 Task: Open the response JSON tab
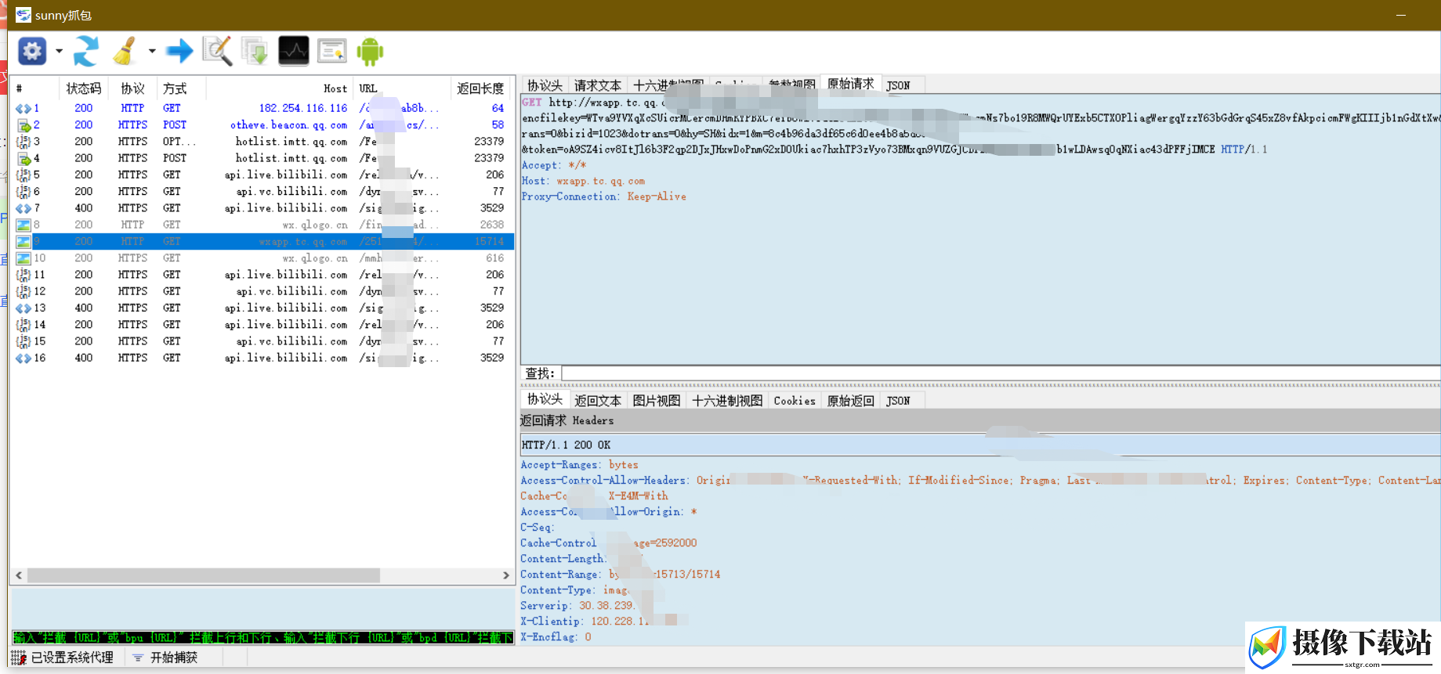[x=898, y=401]
